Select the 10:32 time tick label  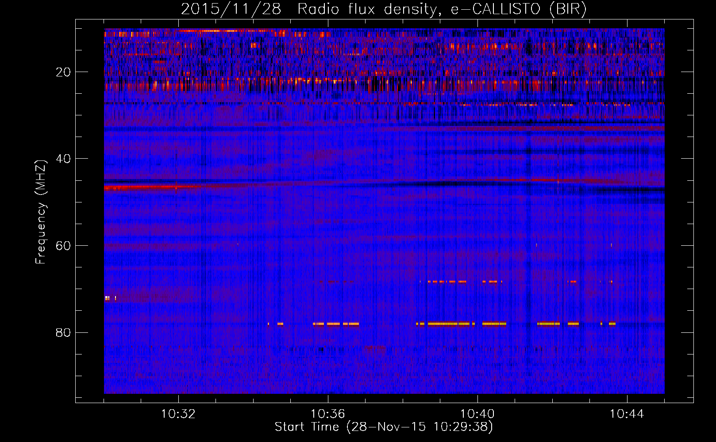click(x=178, y=414)
